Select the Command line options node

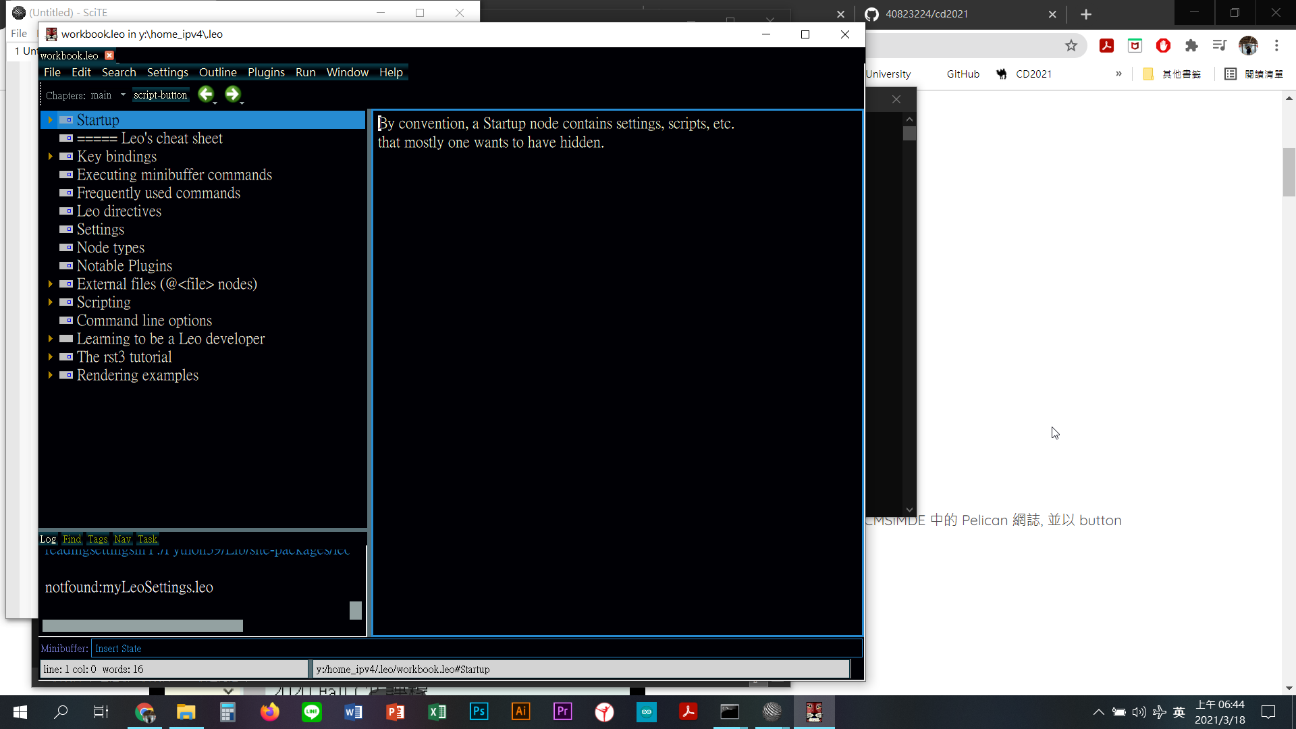(x=144, y=321)
